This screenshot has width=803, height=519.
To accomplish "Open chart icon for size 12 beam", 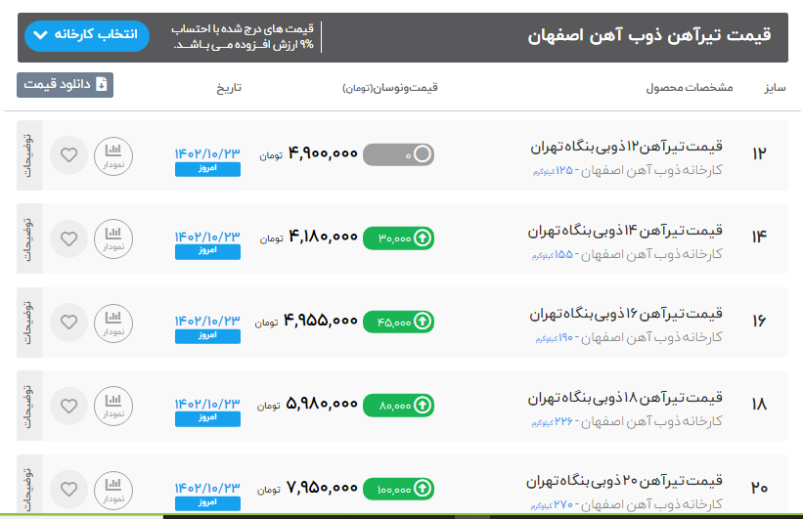I will coord(113,154).
